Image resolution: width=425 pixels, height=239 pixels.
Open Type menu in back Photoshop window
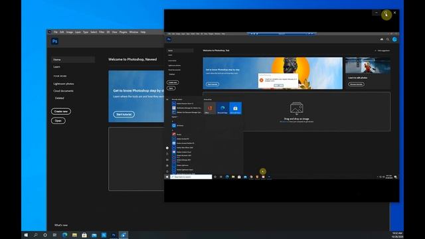coord(86,32)
